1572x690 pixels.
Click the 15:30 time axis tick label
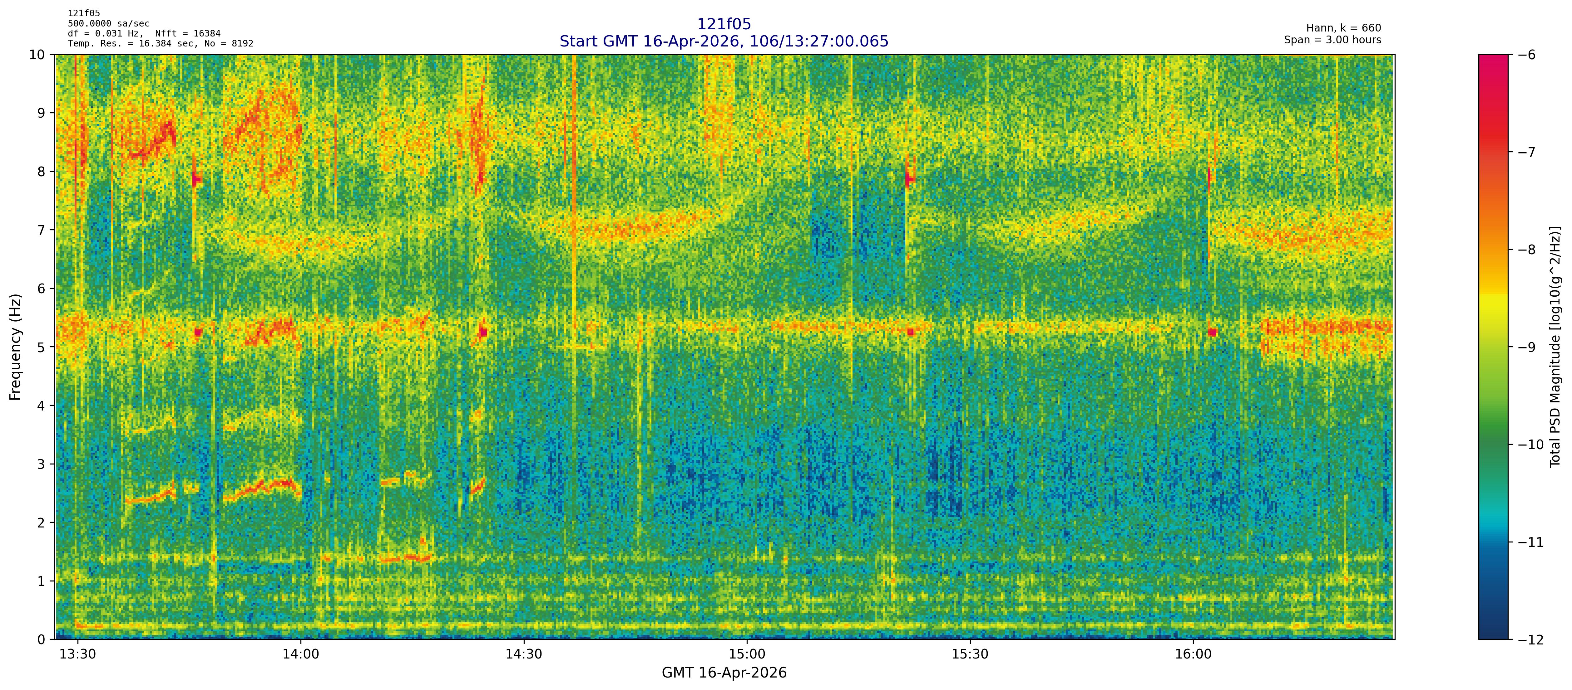970,654
